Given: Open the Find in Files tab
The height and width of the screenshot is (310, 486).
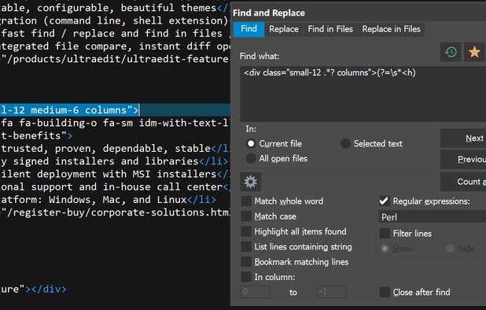Looking at the screenshot, I should pos(330,29).
